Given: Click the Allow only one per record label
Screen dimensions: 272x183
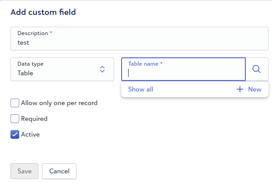Looking at the screenshot, I should click(x=59, y=103).
